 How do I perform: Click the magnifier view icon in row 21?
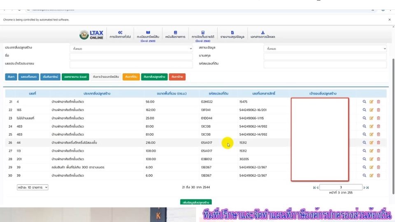(364, 102)
